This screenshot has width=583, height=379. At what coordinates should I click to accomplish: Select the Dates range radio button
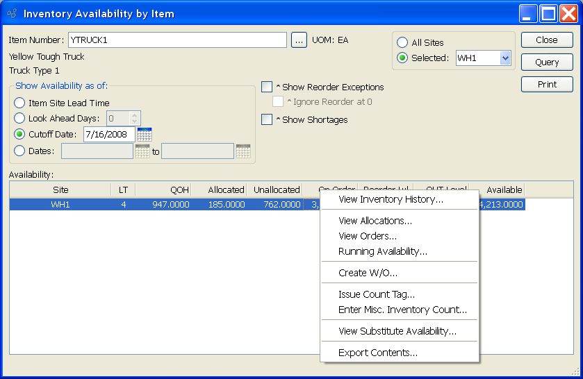tap(20, 151)
